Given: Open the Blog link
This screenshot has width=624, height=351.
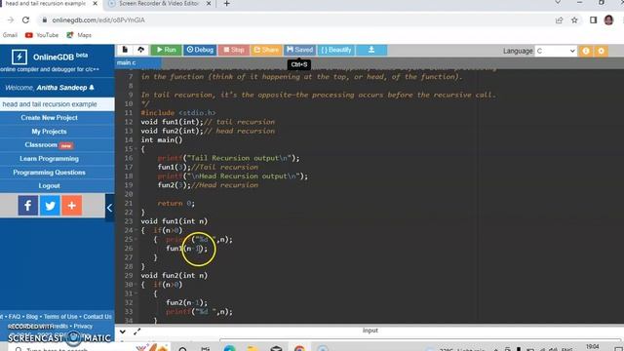Looking at the screenshot, I should point(32,317).
